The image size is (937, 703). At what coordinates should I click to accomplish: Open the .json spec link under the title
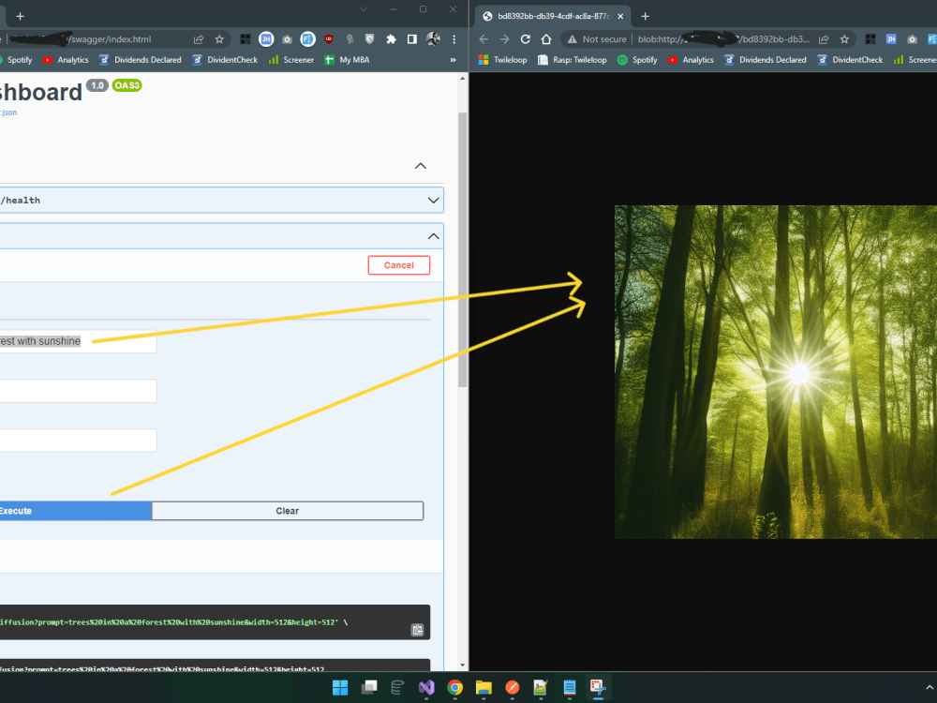click(8, 112)
